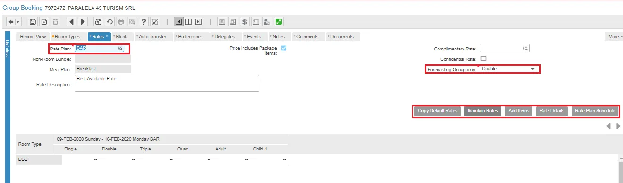
Task: Click the Rate Plan Schedule button
Action: pyautogui.click(x=595, y=111)
